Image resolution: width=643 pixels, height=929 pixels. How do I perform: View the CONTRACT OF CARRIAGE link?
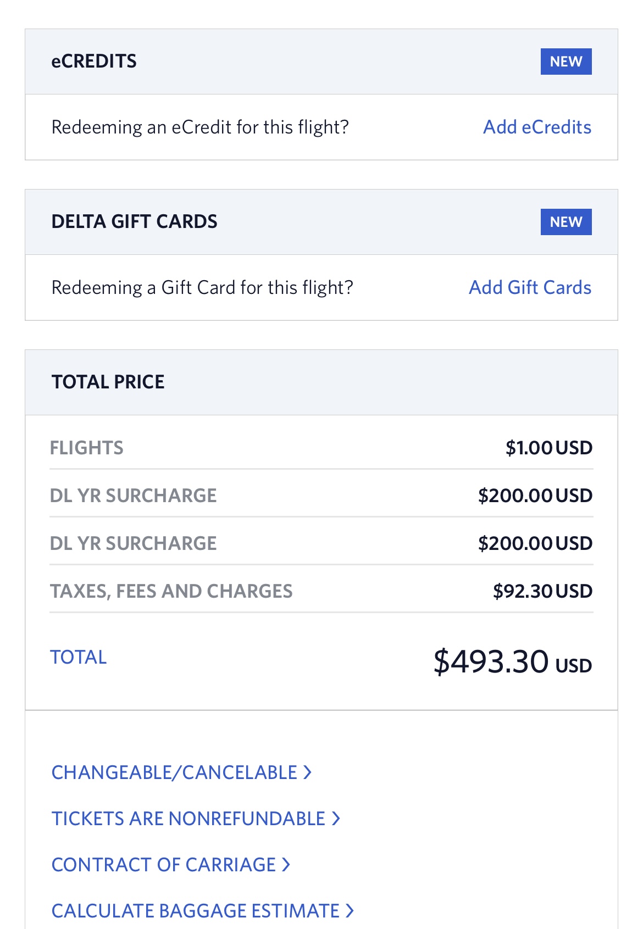171,865
